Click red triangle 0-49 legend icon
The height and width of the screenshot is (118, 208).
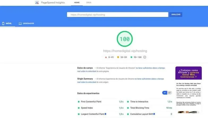click(x=106, y=57)
